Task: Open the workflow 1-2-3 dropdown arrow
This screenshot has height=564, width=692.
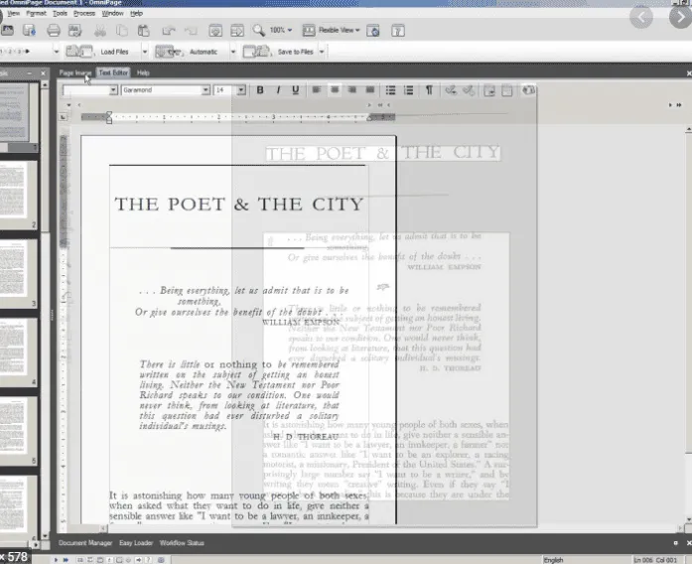Action: [x=56, y=52]
